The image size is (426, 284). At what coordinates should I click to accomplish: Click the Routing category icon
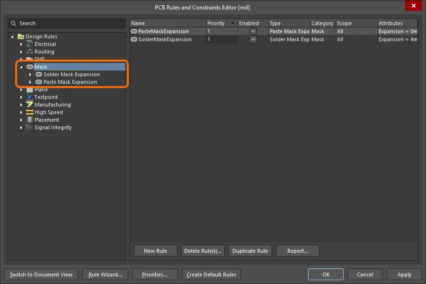click(29, 52)
